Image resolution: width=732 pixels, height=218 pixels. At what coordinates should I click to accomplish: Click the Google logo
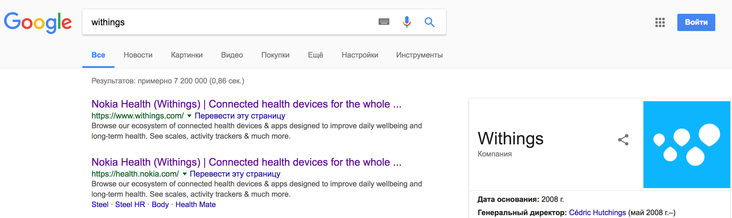(38, 22)
